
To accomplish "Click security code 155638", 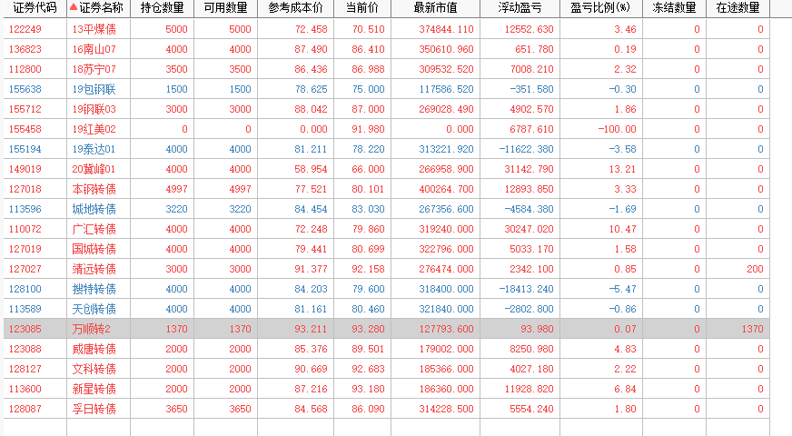I will [25, 89].
